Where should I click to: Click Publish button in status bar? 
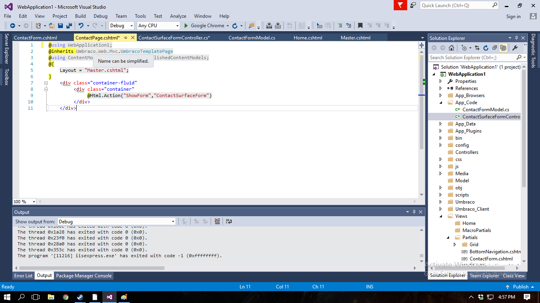[520, 287]
